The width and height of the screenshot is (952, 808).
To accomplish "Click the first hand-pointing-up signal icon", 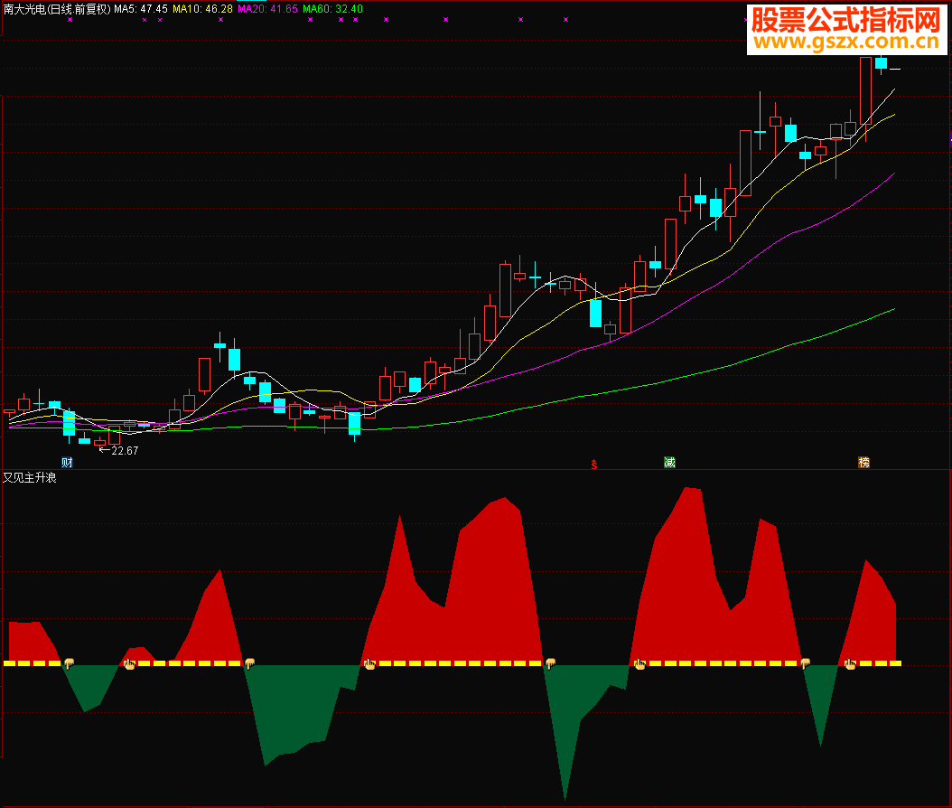I will (129, 664).
